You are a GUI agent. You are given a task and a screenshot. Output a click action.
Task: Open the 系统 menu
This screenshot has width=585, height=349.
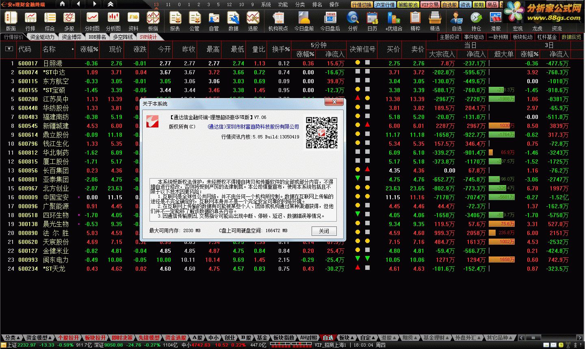tap(266, 4)
